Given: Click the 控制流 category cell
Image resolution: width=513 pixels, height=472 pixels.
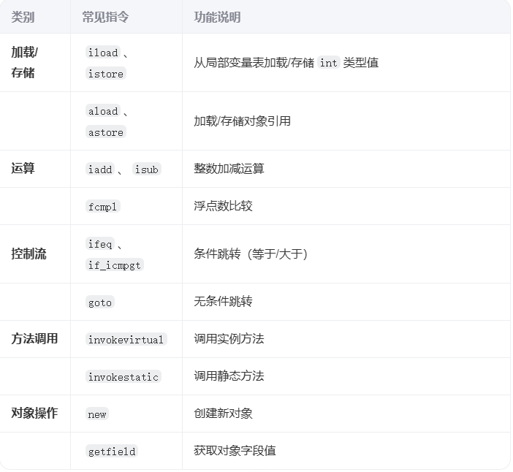Looking at the screenshot, I should 28,254.
